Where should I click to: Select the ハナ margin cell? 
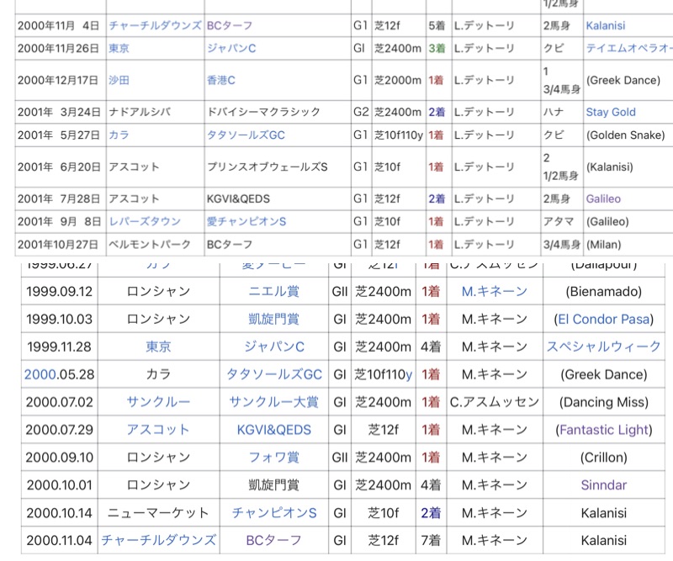562,112
